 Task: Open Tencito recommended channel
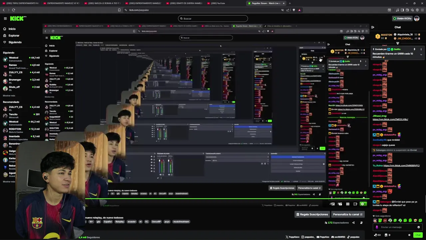coord(21,116)
